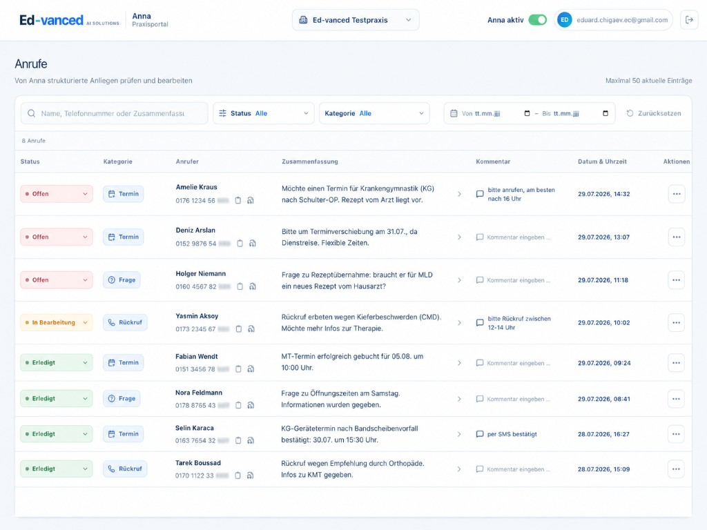
Task: Copy Amelie Kraus phone number
Action: tap(238, 201)
